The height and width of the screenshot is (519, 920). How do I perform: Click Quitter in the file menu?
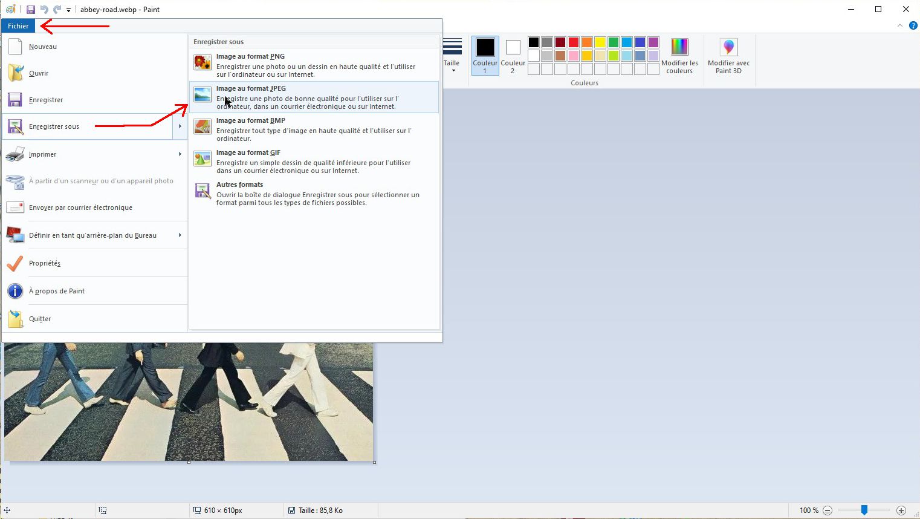[x=95, y=319]
